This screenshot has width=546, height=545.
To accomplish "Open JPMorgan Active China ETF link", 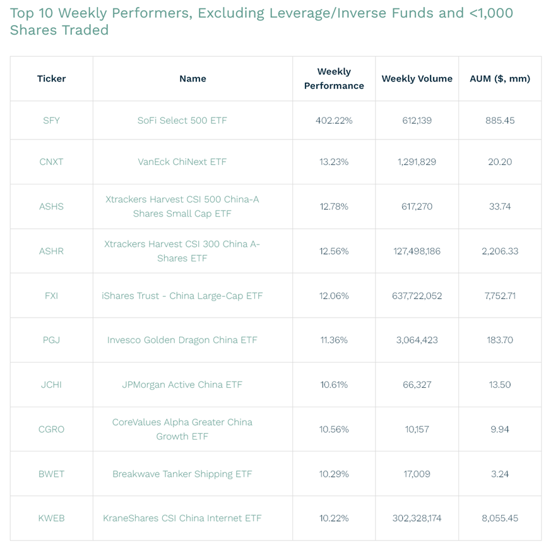I will [x=182, y=385].
